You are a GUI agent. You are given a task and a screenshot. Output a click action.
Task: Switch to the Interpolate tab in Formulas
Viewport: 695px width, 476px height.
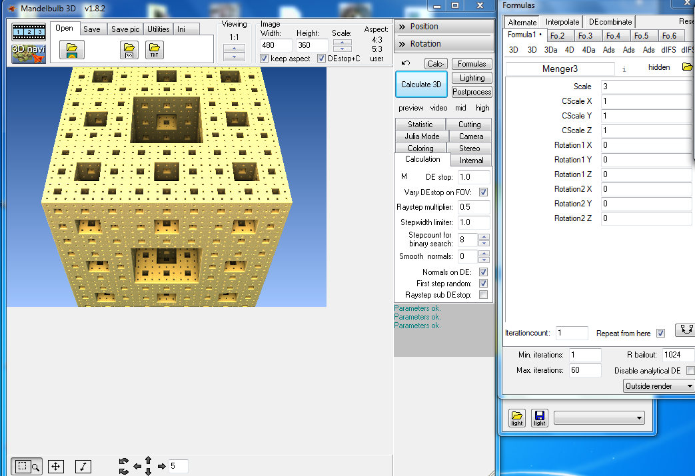coord(562,22)
